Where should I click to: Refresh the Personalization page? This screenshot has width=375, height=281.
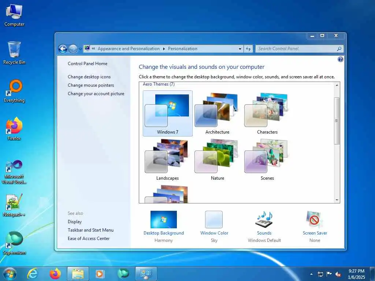click(x=248, y=49)
